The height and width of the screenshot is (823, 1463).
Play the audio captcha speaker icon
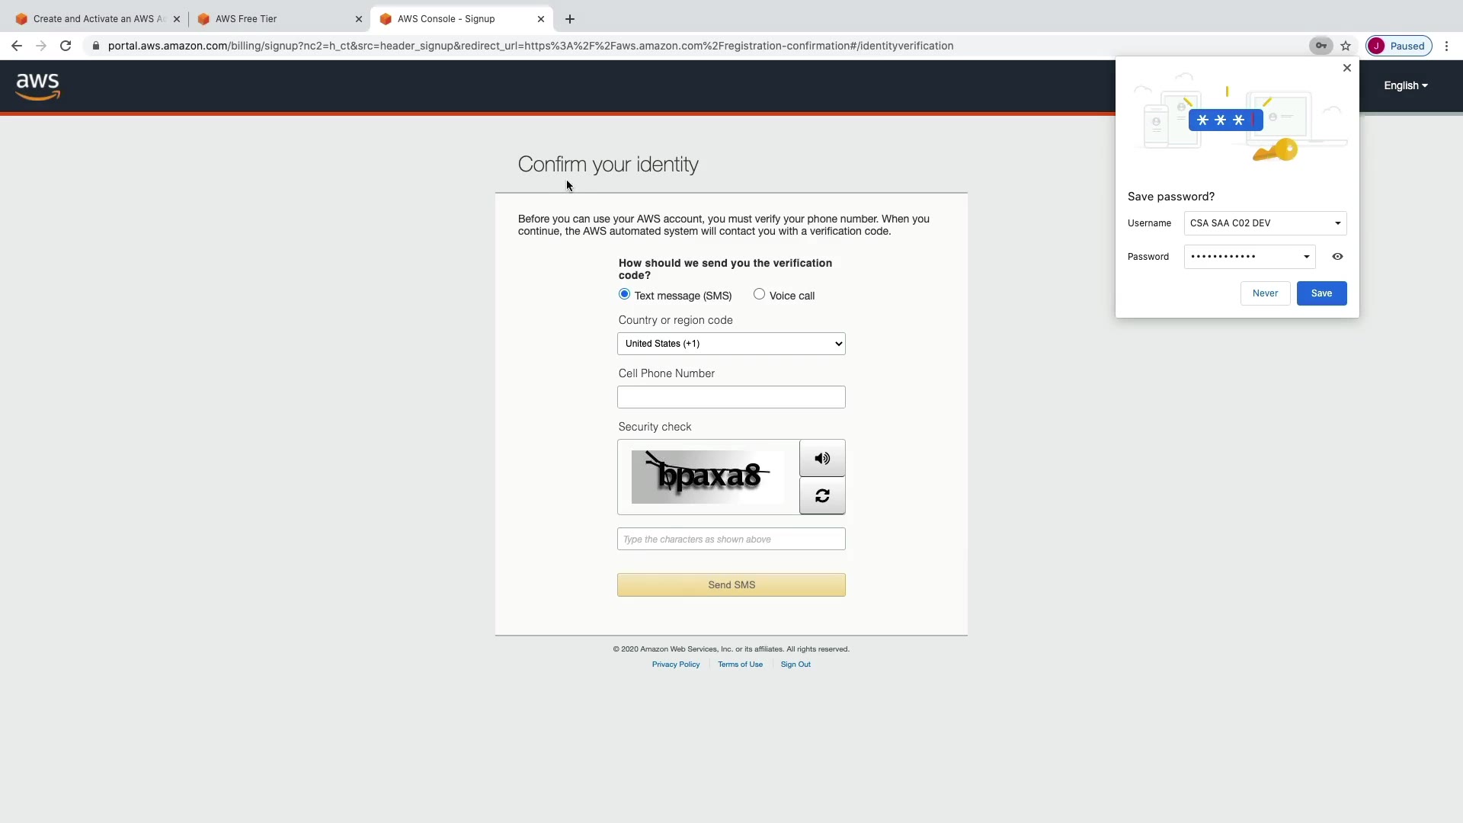(821, 458)
